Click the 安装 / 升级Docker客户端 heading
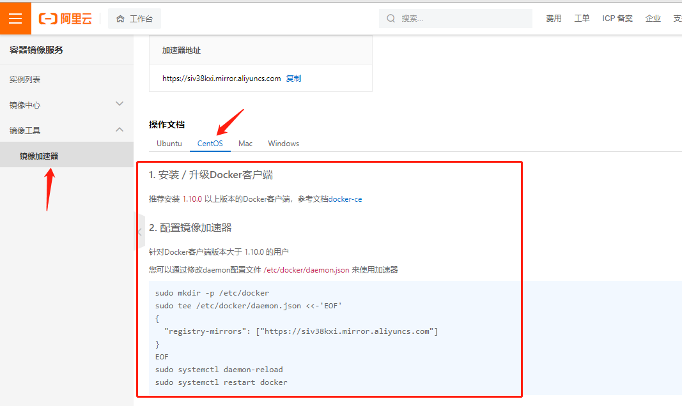Image resolution: width=682 pixels, height=406 pixels. click(x=211, y=174)
